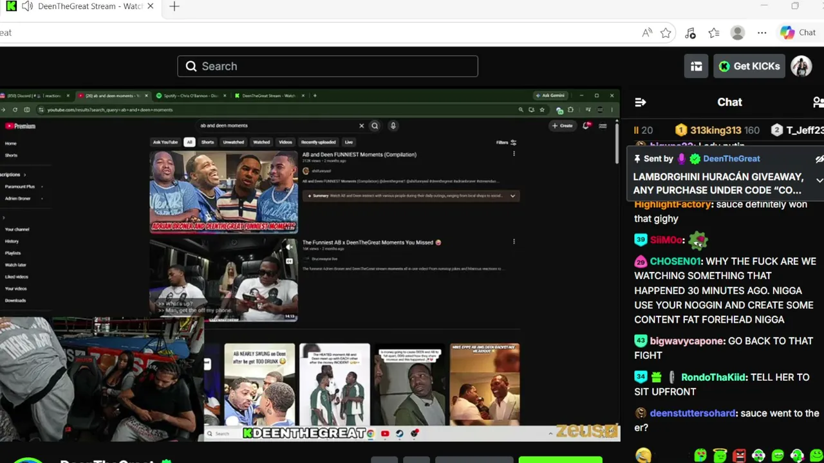Start YouTube voice search microphone
This screenshot has height=463, width=824.
[x=393, y=126]
